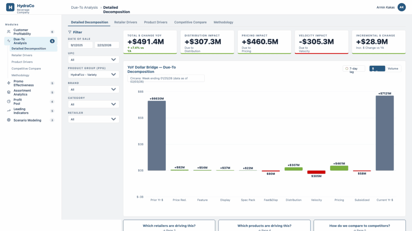
Task: Click the Incremental $ Change card
Action: [379, 42]
